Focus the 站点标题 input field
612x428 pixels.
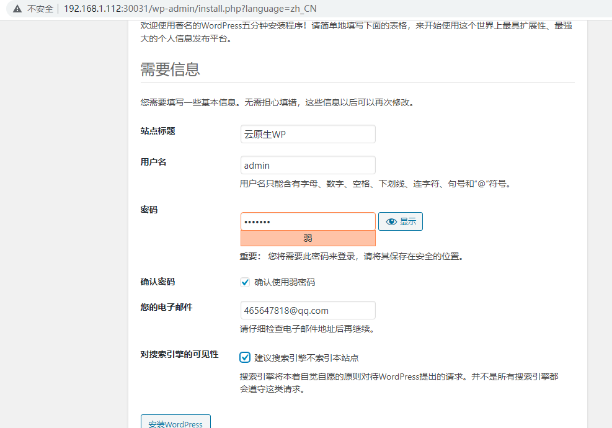308,134
